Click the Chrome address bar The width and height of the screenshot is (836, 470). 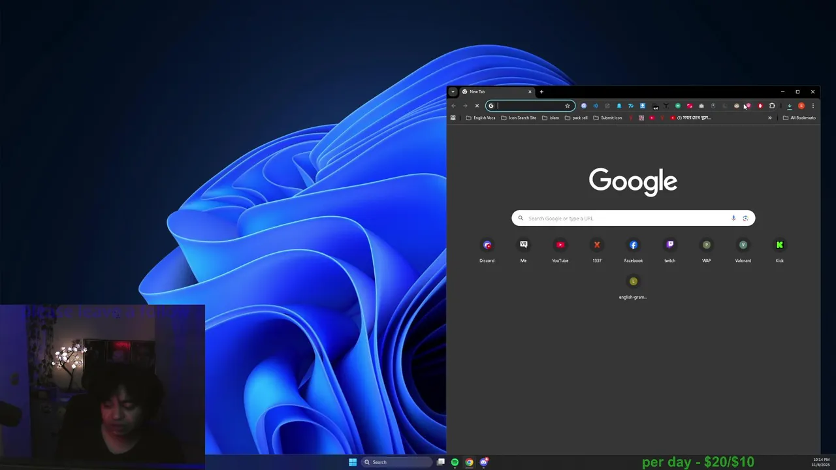tap(529, 106)
